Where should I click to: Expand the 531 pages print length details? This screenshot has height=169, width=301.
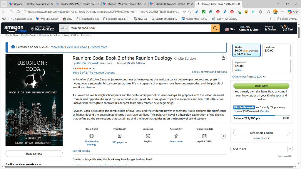click(120, 142)
